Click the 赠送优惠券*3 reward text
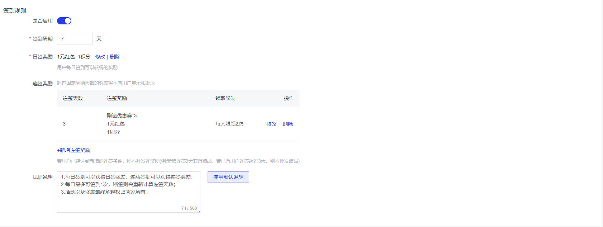603x227 pixels. point(122,115)
